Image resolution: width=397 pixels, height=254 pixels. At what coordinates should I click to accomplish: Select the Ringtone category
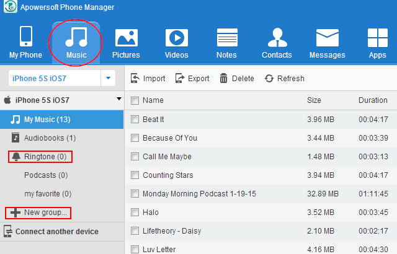tap(40, 157)
